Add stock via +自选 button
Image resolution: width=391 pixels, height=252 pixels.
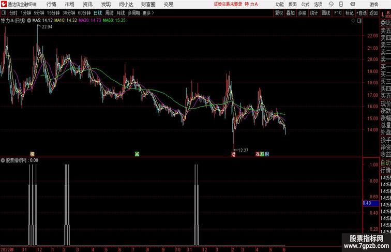362,13
